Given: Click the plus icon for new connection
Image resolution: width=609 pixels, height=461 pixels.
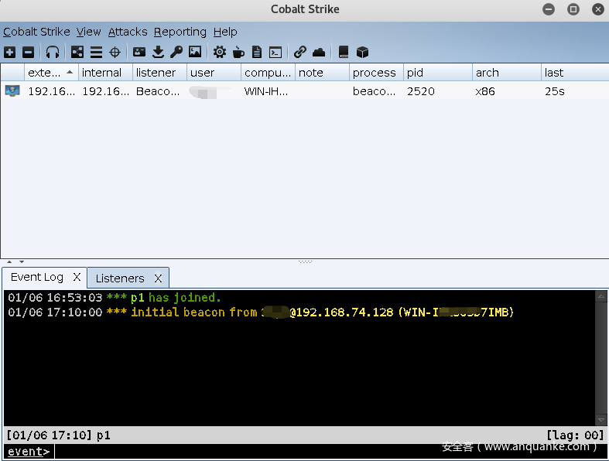Looking at the screenshot, I should [9, 53].
